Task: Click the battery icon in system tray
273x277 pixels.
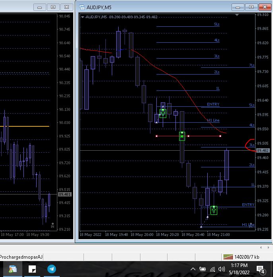Action: coord(203,269)
